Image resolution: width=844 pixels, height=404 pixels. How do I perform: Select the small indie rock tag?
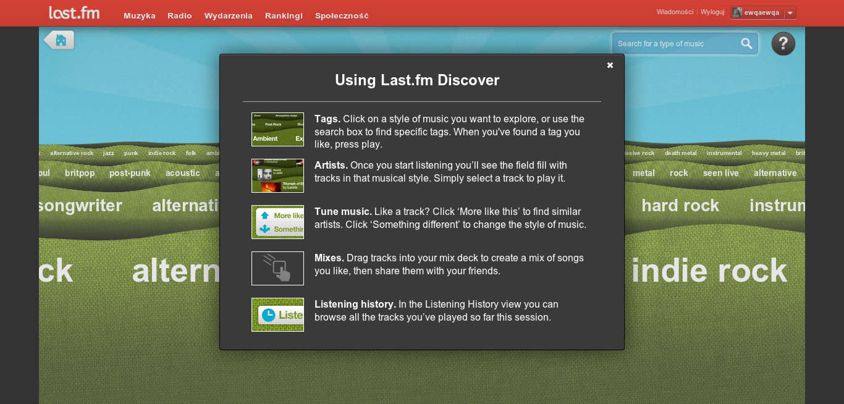(162, 153)
